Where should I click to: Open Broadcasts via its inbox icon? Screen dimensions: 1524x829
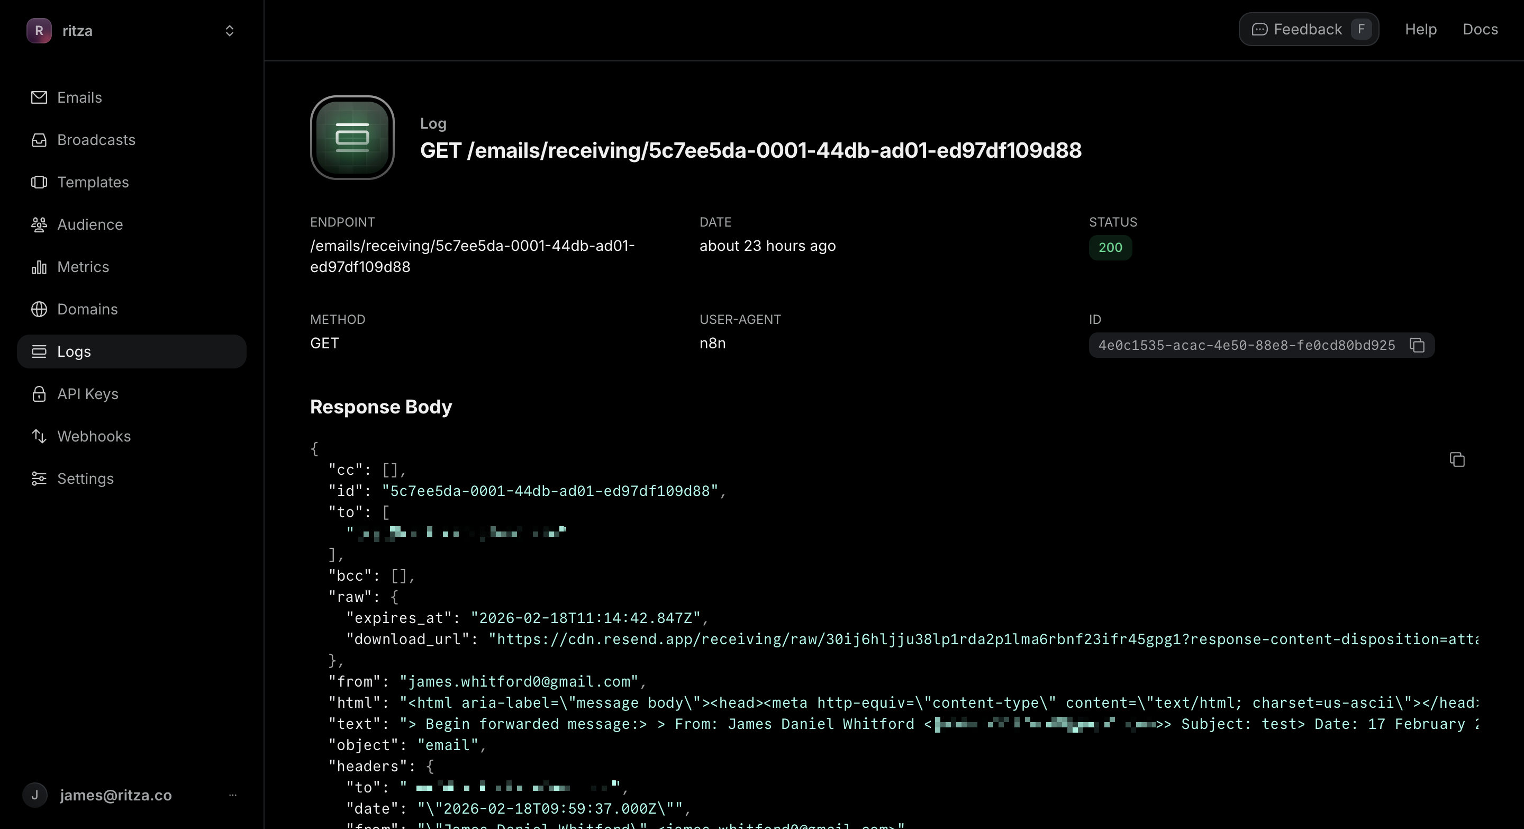(39, 140)
